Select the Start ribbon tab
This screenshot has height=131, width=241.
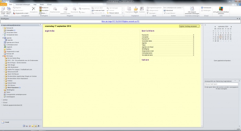[x=10, y=4]
